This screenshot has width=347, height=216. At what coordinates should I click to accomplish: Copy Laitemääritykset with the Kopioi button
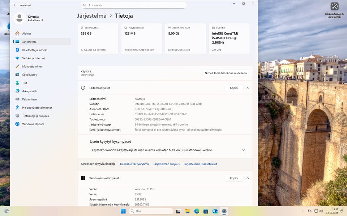pyautogui.click(x=234, y=88)
